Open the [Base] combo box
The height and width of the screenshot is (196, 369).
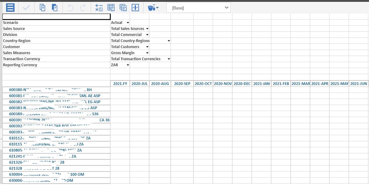[x=198, y=7]
